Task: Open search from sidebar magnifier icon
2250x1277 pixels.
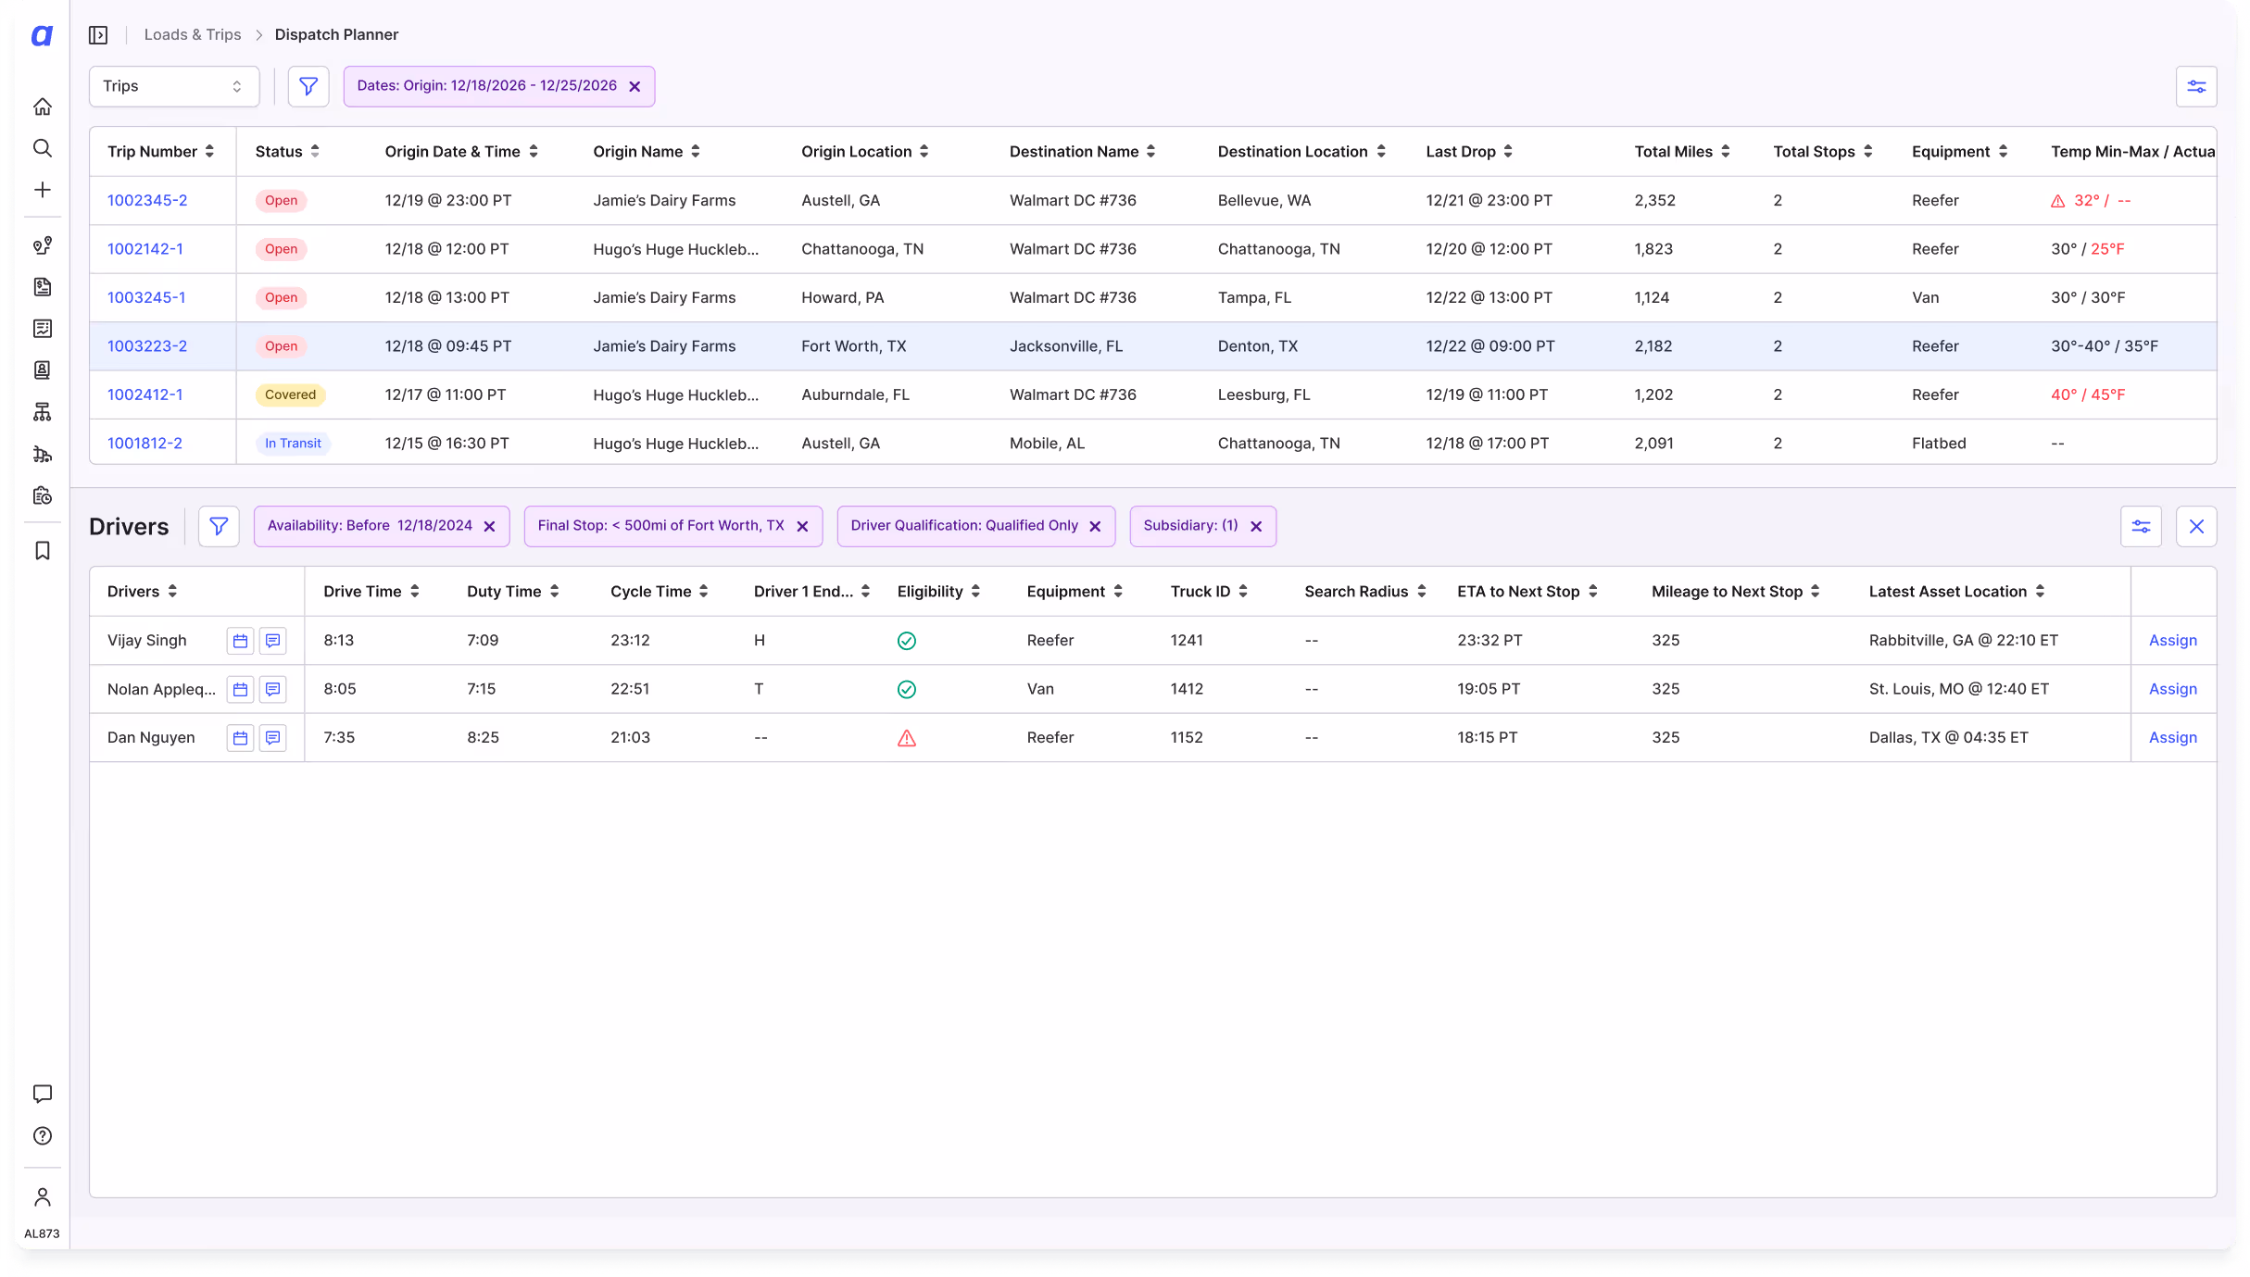Action: 43,149
